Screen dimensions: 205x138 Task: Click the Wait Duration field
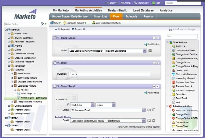(109, 74)
